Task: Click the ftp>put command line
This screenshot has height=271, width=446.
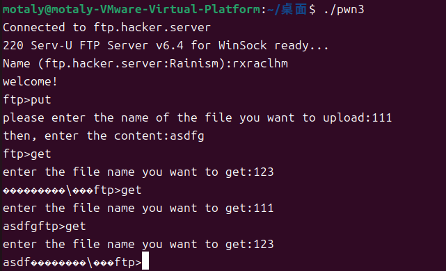Action: tap(27, 100)
